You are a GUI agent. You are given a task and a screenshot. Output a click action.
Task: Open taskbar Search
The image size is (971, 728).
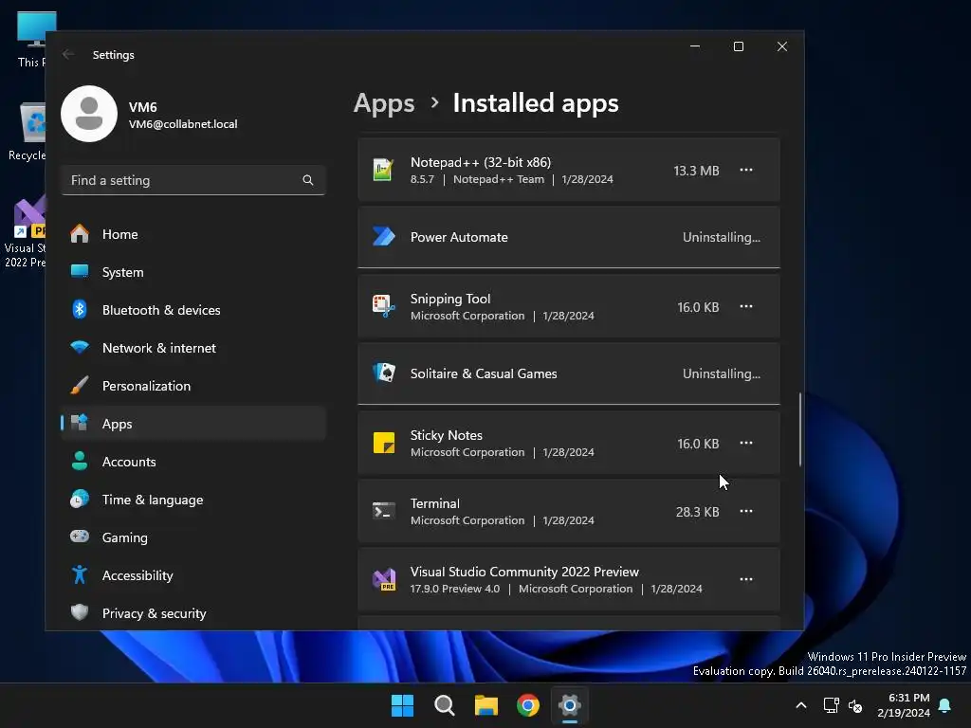pos(445,705)
